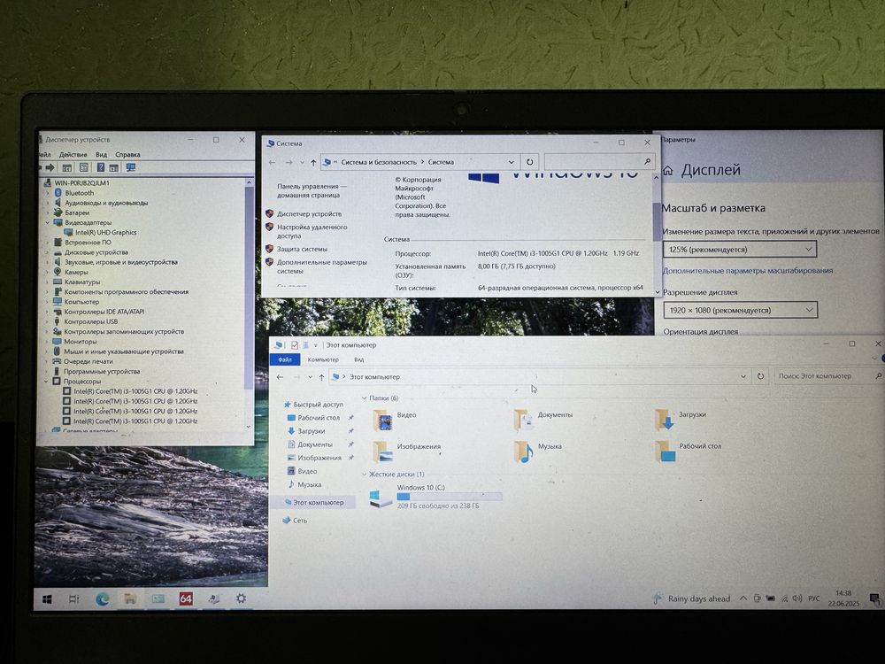The width and height of the screenshot is (885, 664).
Task: Collapse the Процессоры node
Action: tap(48, 381)
